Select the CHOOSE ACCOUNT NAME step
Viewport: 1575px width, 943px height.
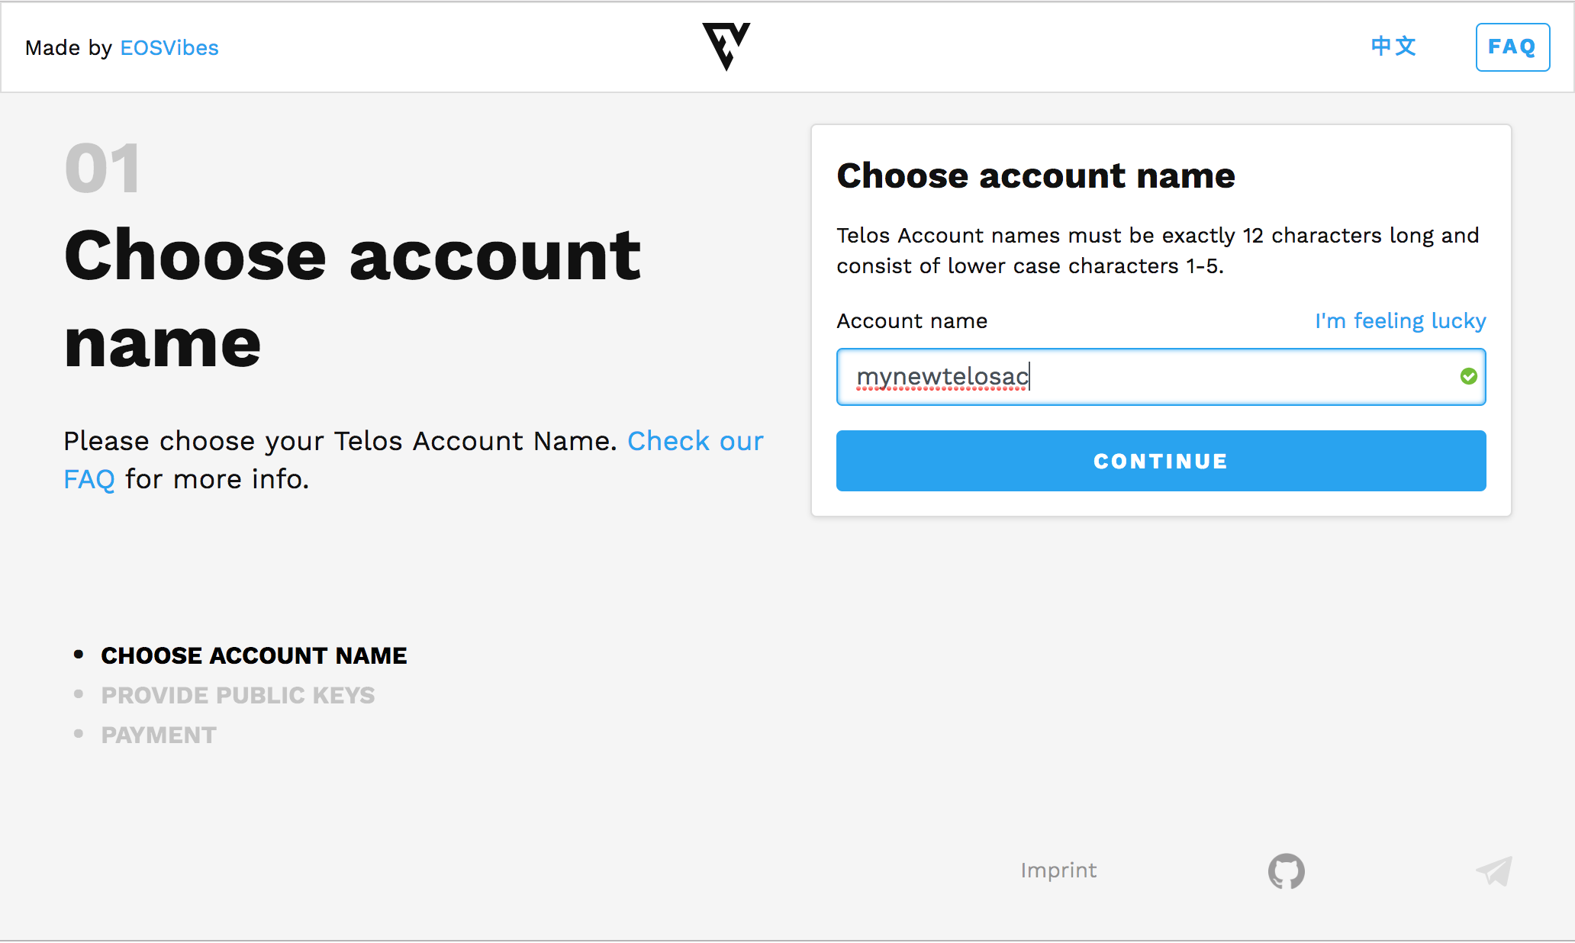pyautogui.click(x=254, y=655)
